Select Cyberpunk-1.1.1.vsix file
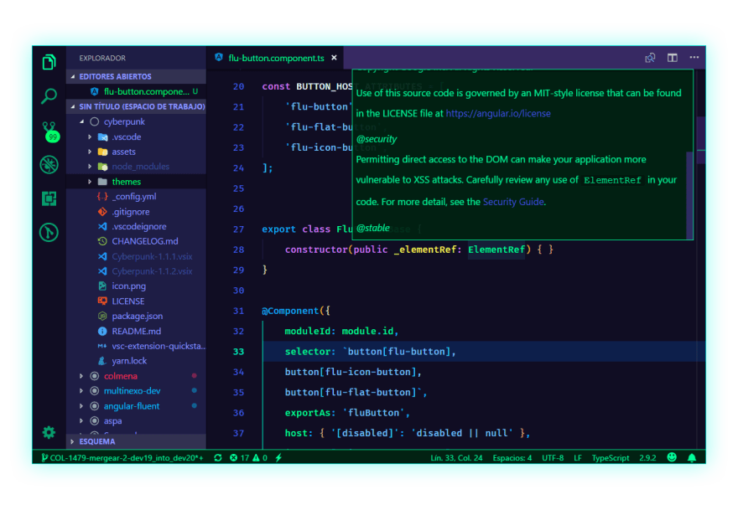 pyautogui.click(x=136, y=256)
